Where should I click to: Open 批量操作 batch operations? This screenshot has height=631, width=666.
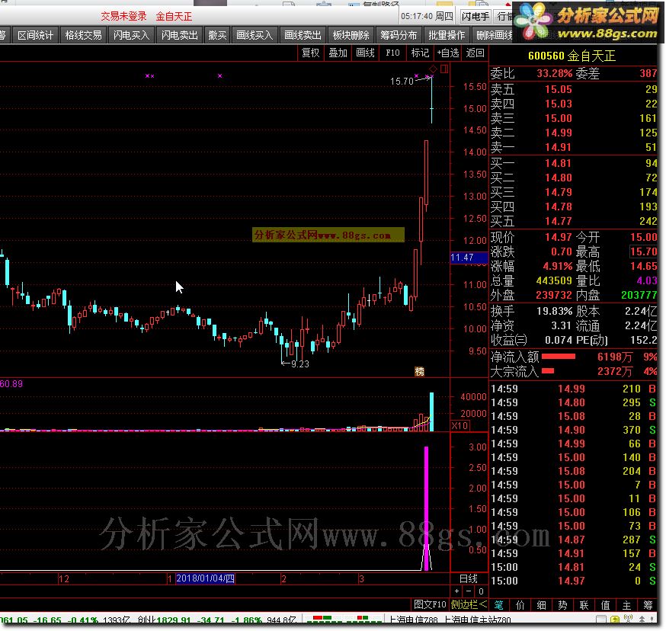447,35
